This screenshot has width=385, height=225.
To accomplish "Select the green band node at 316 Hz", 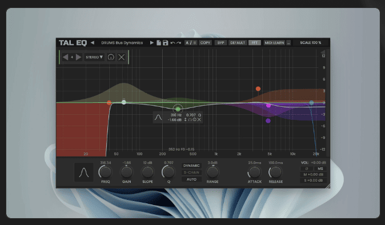I will pos(178,109).
